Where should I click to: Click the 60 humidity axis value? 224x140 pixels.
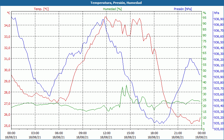(205, 59)
